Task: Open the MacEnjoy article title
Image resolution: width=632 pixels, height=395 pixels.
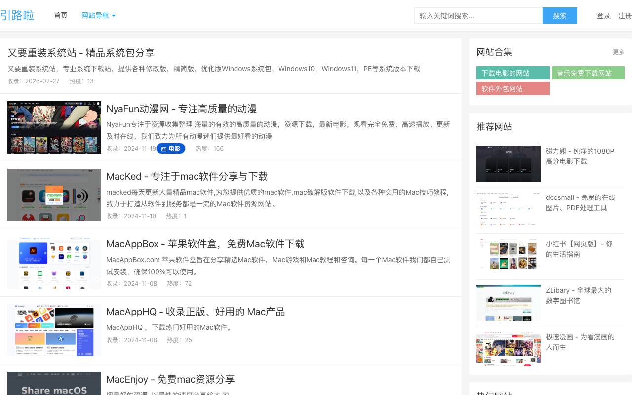Action: (x=170, y=379)
